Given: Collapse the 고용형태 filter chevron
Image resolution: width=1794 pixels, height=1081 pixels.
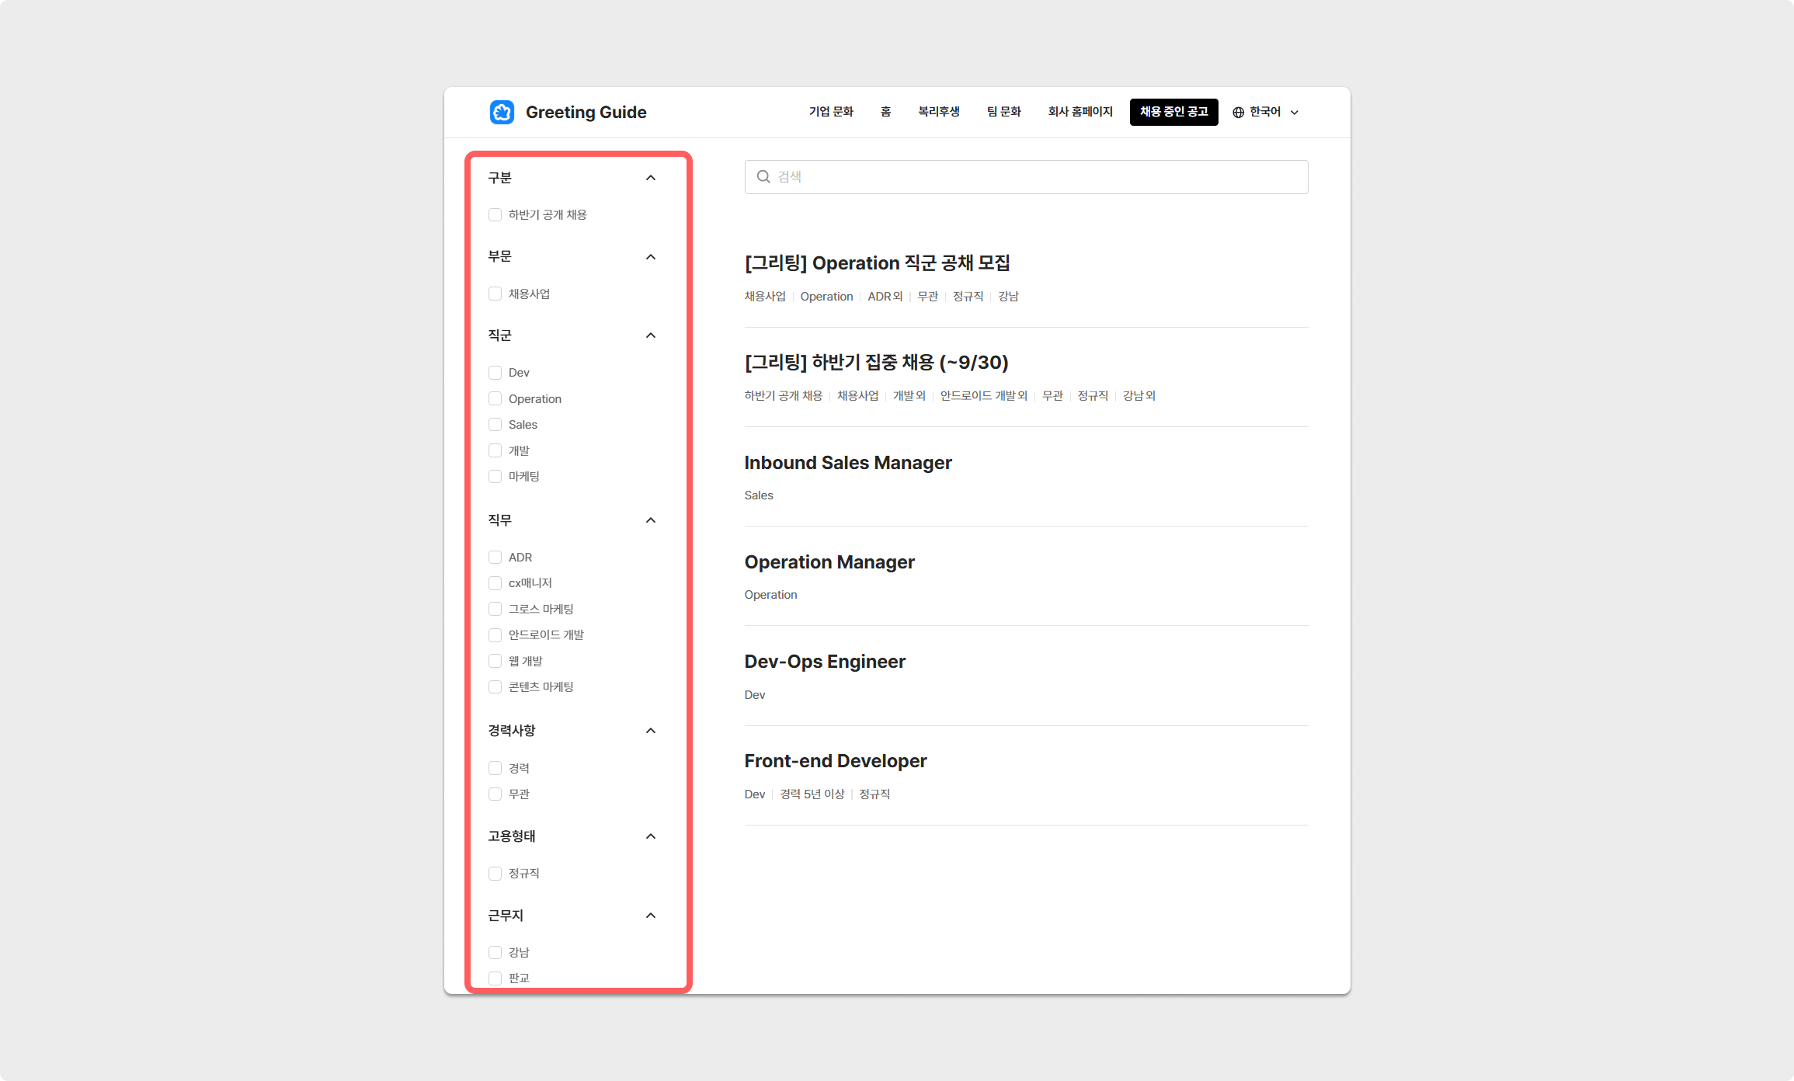Looking at the screenshot, I should point(651,836).
